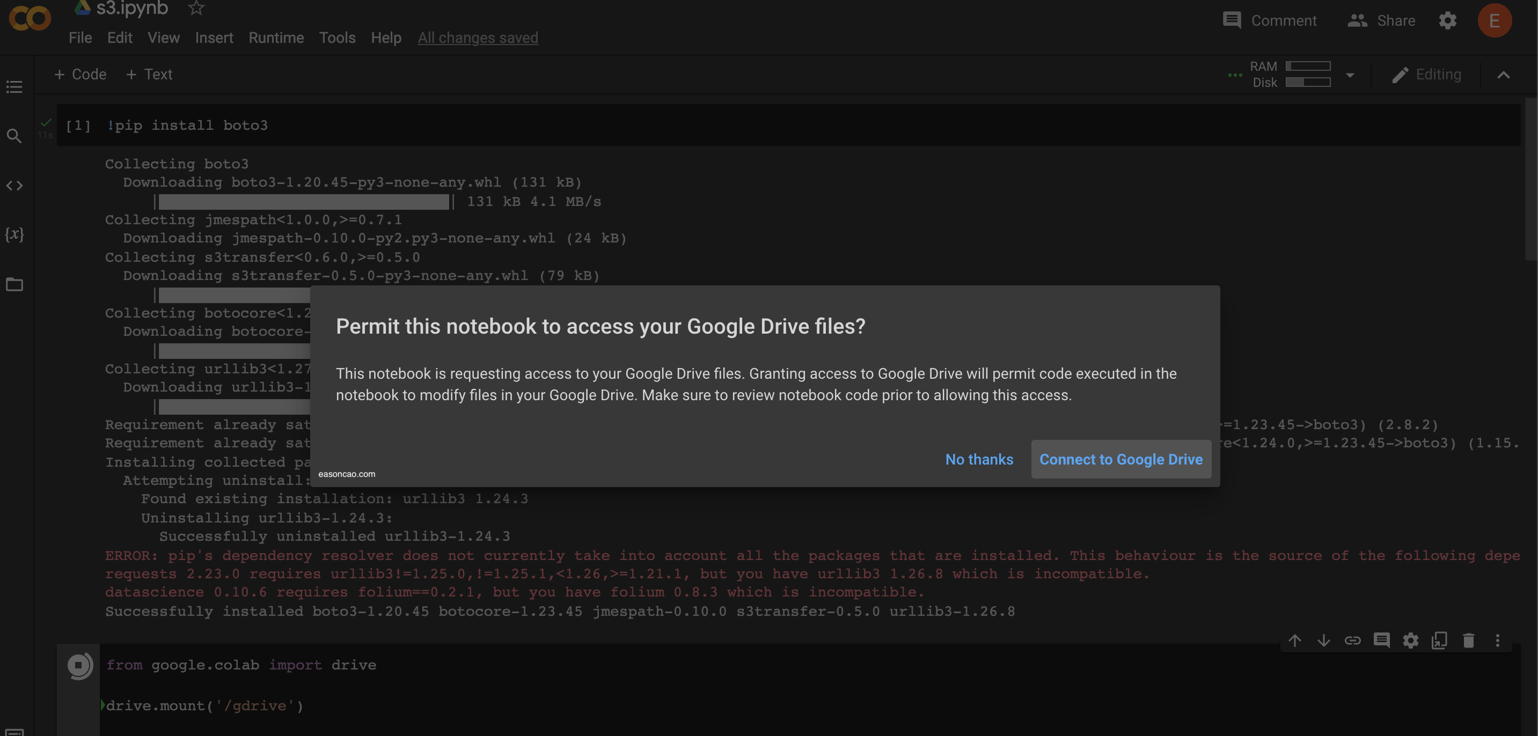The image size is (1538, 736).
Task: Delete the second code cell with the trash icon
Action: 1469,641
